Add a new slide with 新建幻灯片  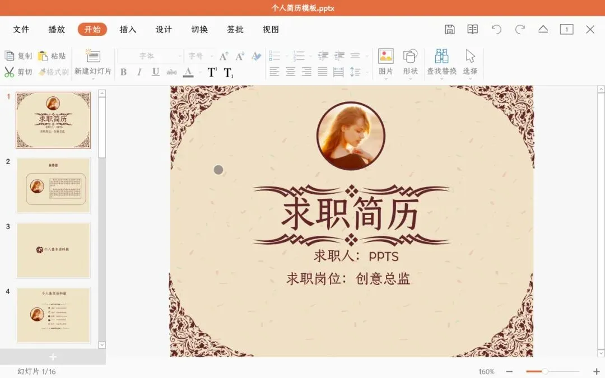pos(93,63)
